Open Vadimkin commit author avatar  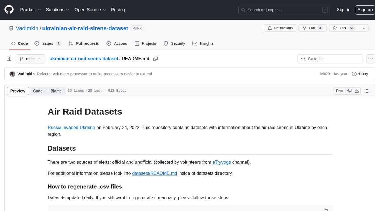12,74
